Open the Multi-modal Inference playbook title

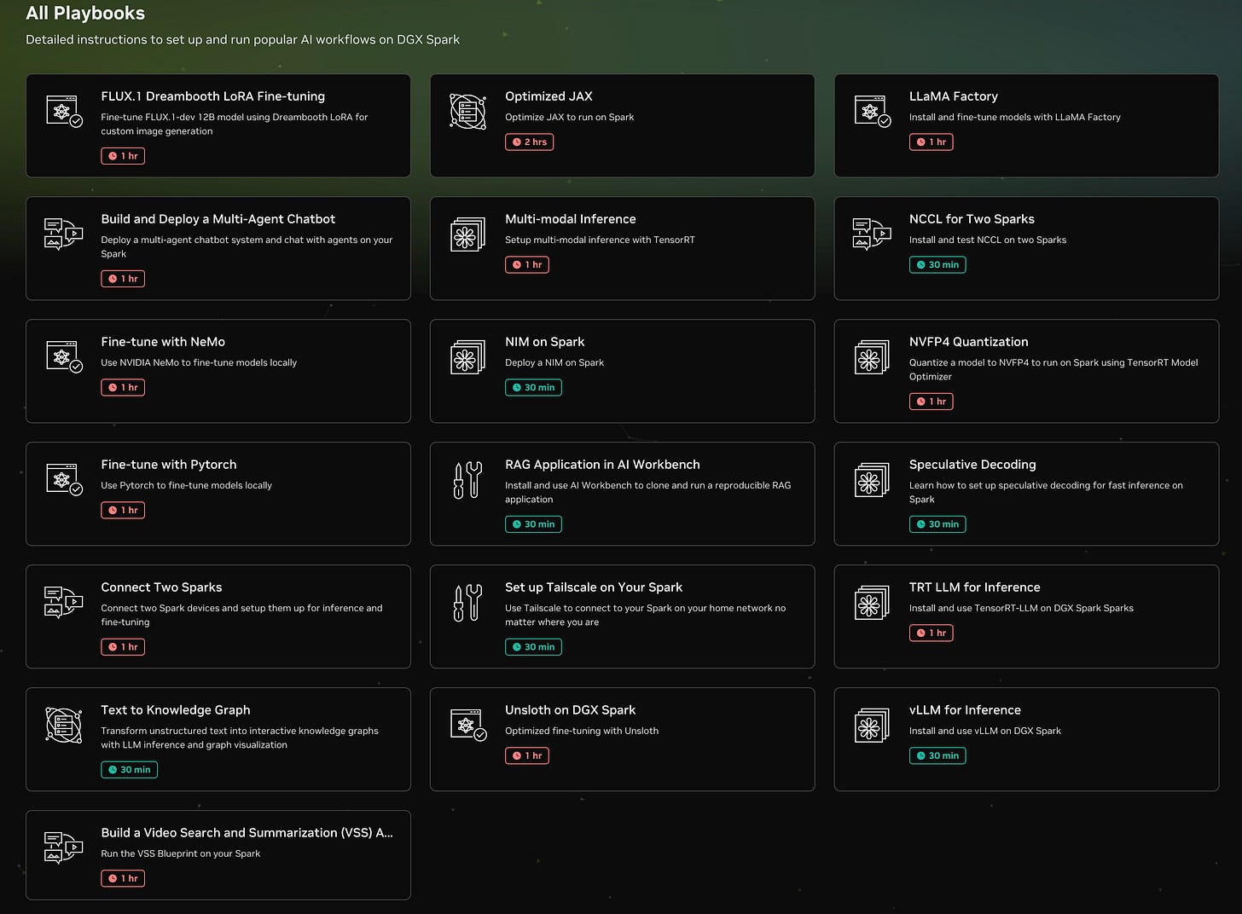click(x=570, y=219)
